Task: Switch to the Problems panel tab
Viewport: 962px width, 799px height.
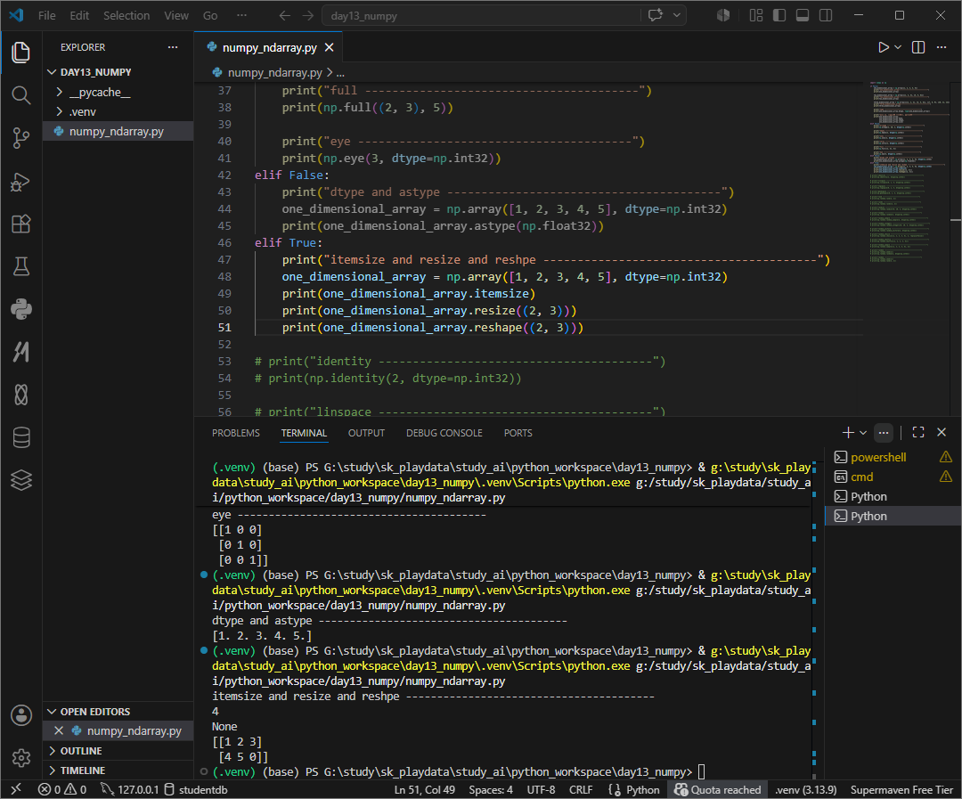Action: (x=235, y=433)
